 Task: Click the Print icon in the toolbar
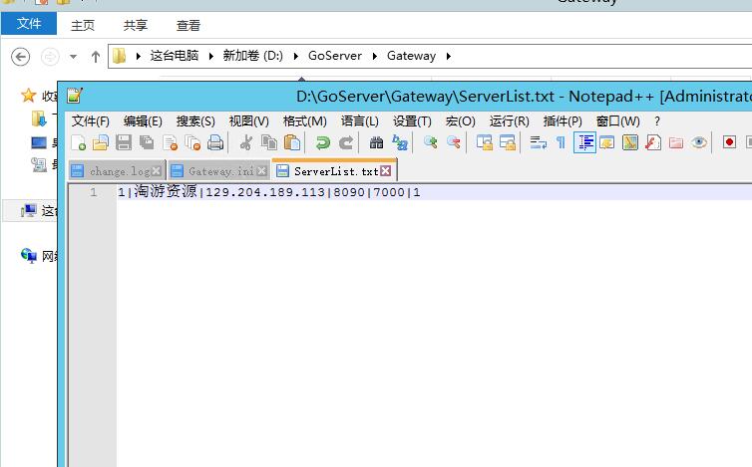[215, 143]
